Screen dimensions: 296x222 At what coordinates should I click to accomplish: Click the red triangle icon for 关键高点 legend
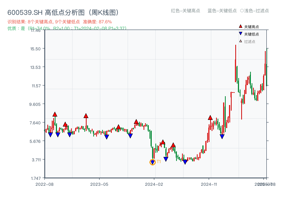[x=240, y=27]
